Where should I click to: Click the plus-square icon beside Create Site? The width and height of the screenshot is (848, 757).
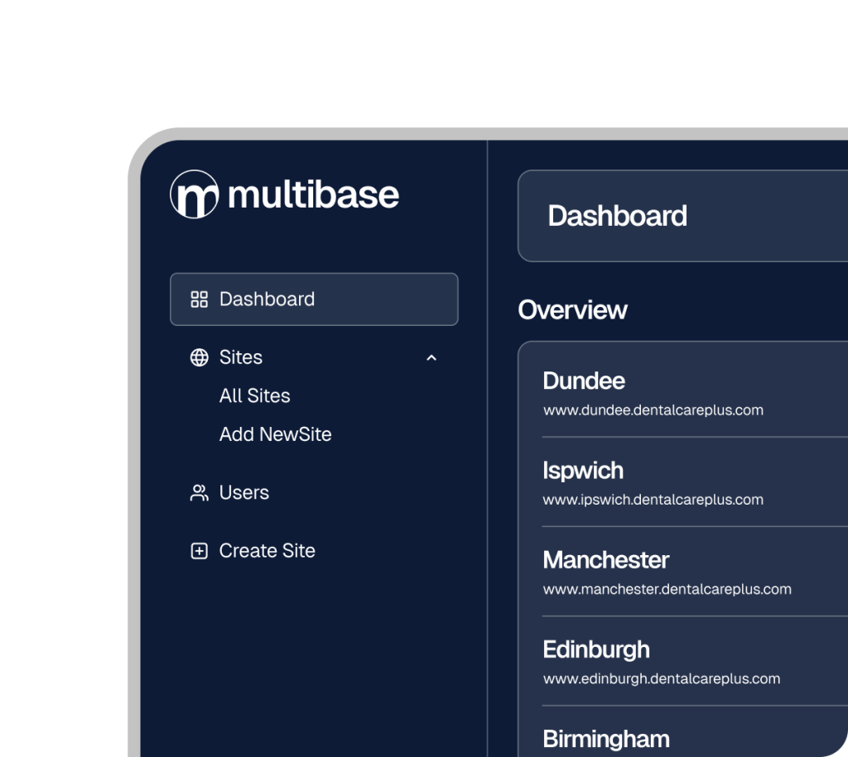(199, 551)
